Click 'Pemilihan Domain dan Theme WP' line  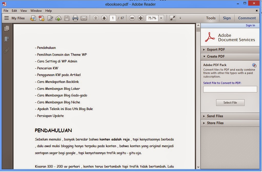(61, 55)
